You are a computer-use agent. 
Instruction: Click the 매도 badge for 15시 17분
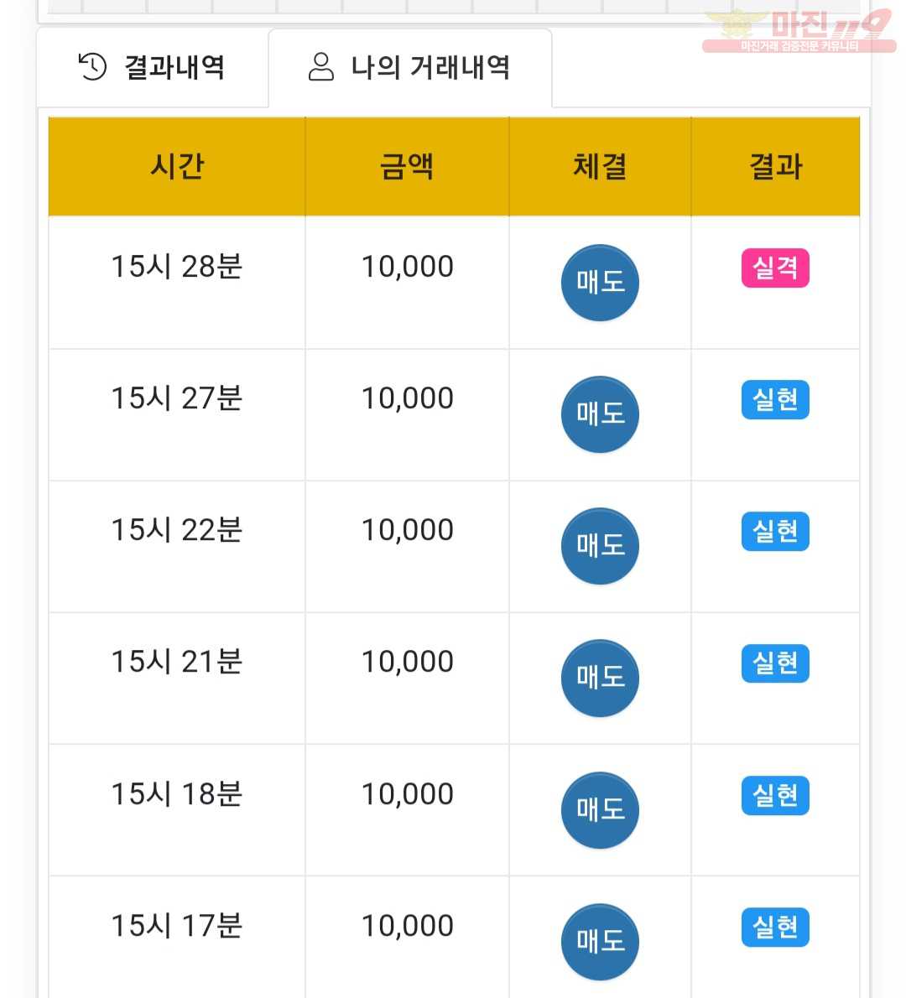[x=600, y=942]
